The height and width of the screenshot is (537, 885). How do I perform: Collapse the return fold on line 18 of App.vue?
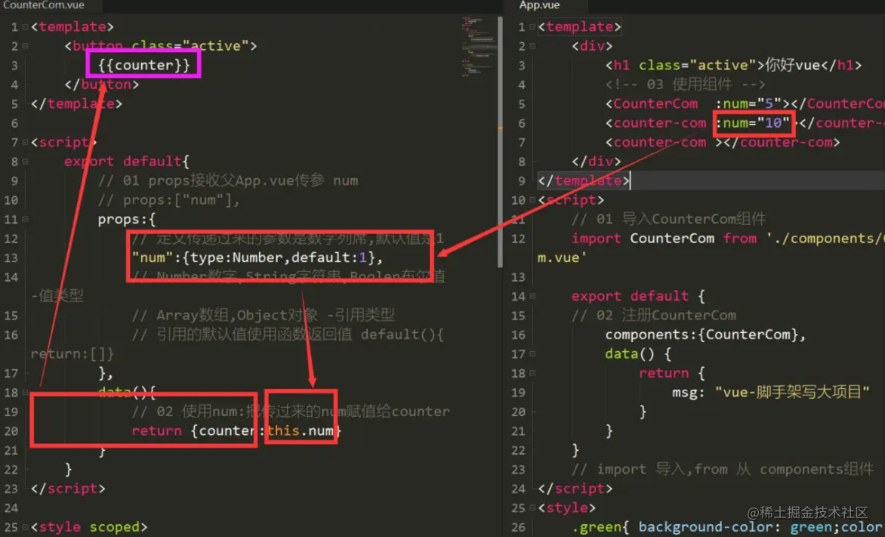click(x=532, y=373)
